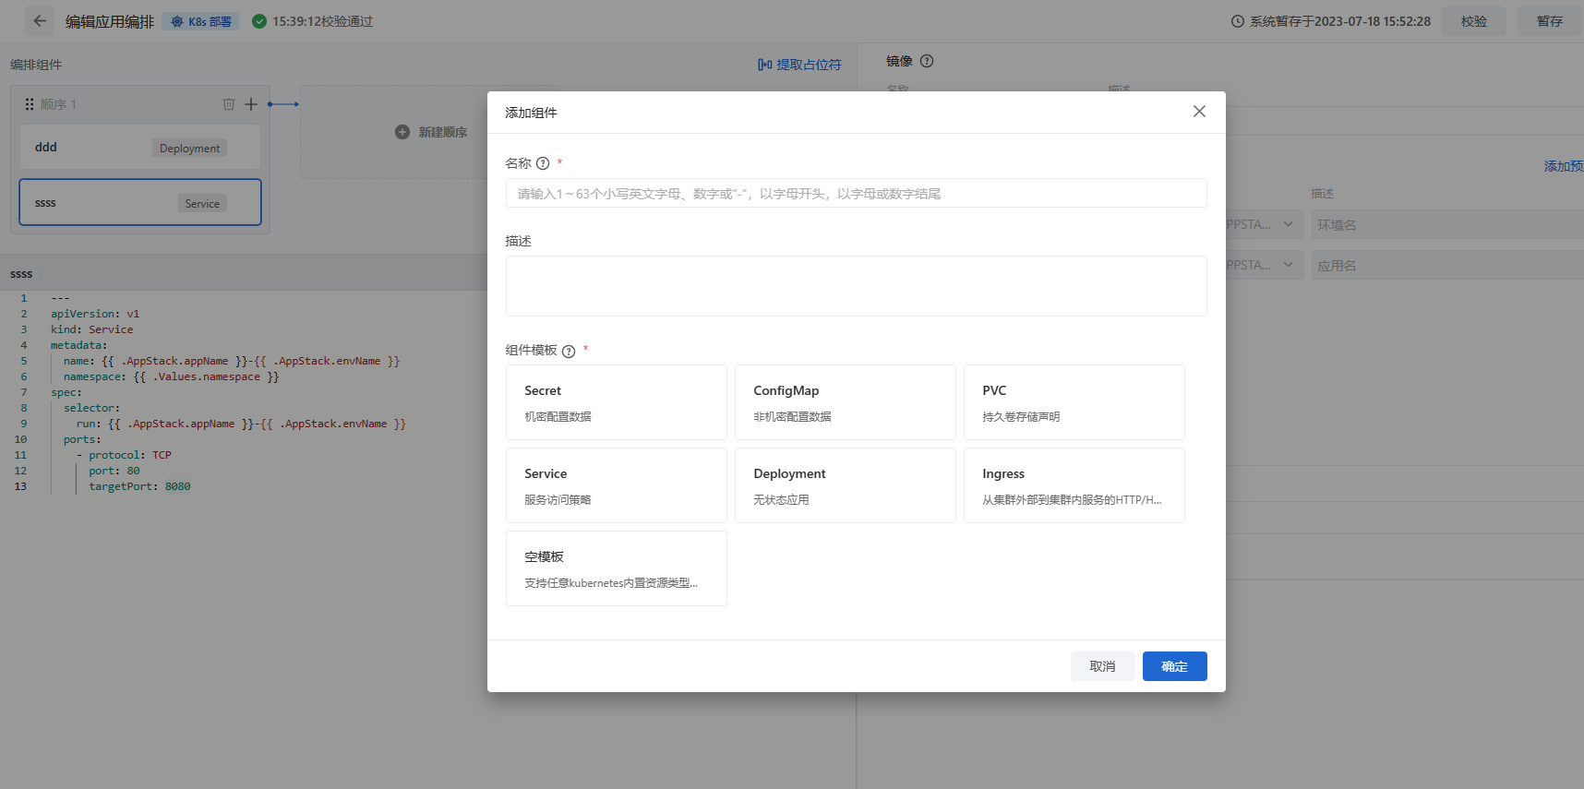Image resolution: width=1584 pixels, height=789 pixels.
Task: Click the drag handle of 顺序 1
Action: pyautogui.click(x=30, y=104)
